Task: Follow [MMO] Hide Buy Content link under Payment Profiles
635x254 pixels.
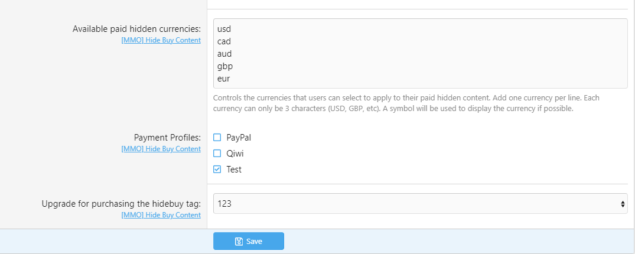Action: click(x=161, y=149)
